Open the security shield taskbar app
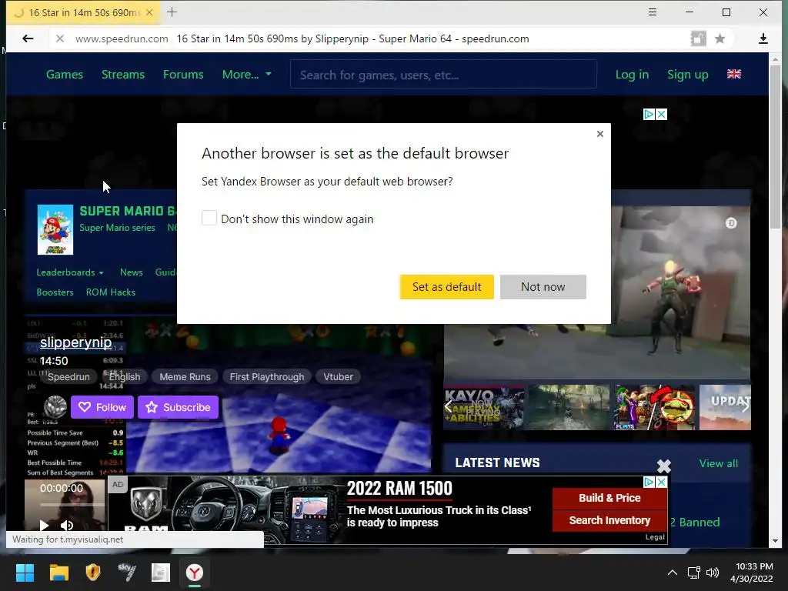The height and width of the screenshot is (591, 788). (x=93, y=573)
